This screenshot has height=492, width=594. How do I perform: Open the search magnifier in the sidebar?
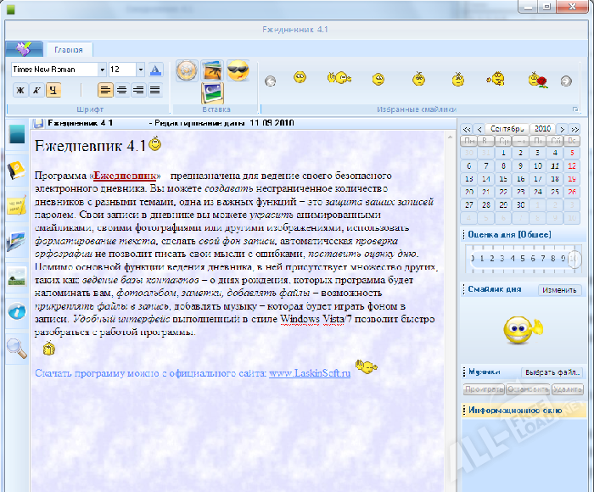point(16,346)
